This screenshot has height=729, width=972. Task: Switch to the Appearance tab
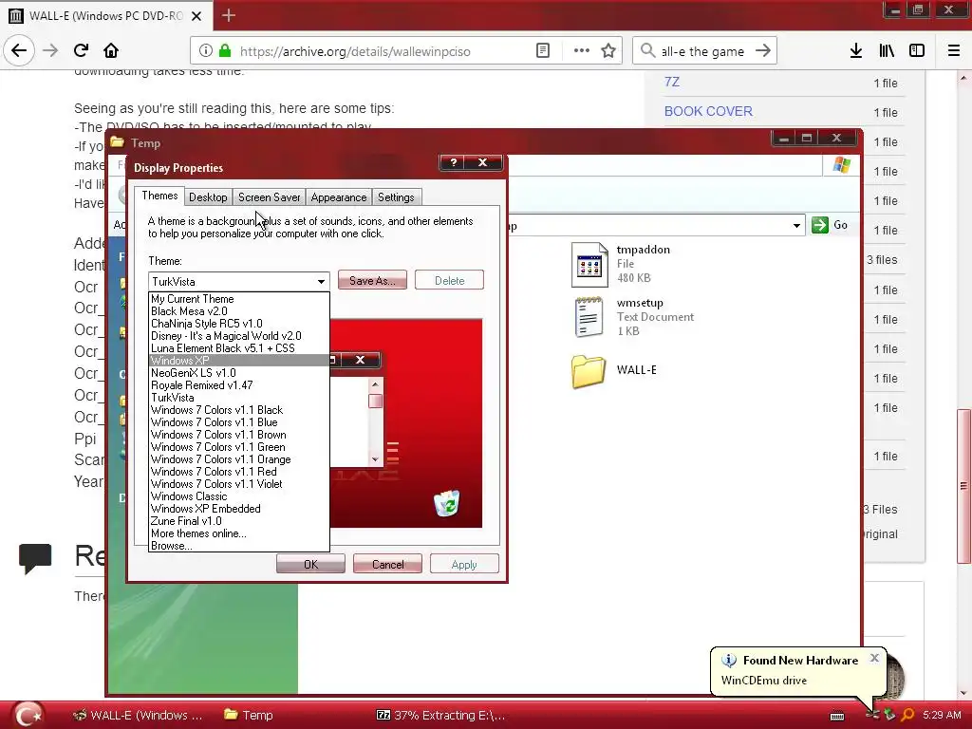[339, 197]
